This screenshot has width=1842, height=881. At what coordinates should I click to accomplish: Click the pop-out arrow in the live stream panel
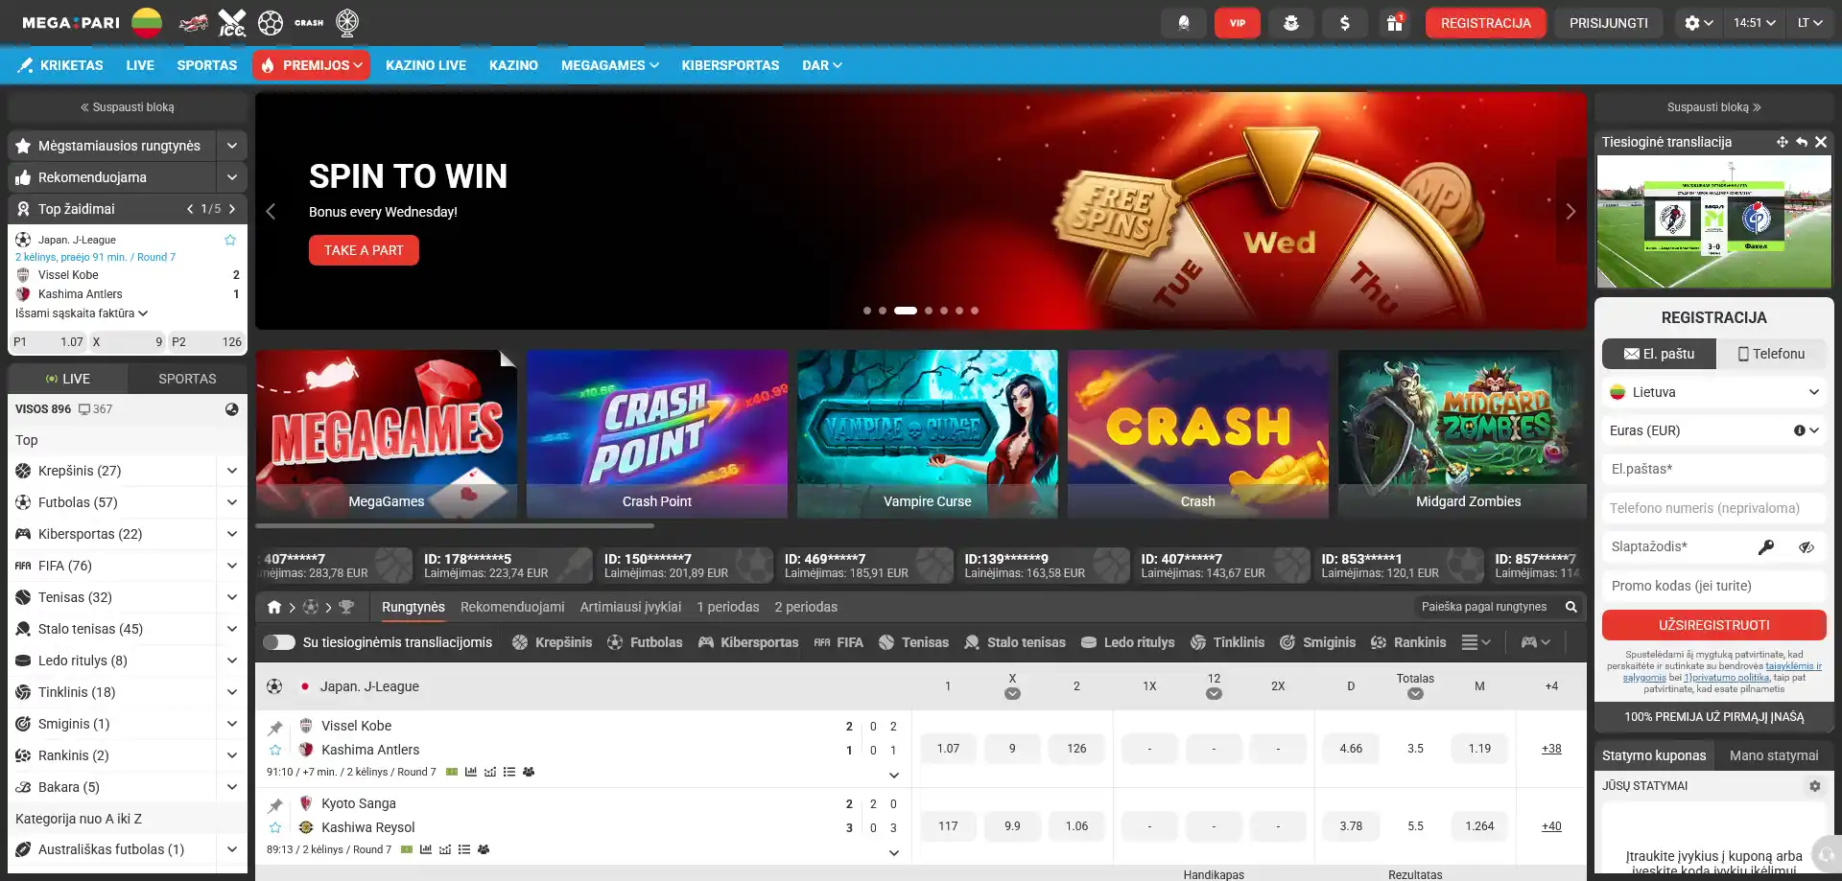pos(1802,142)
